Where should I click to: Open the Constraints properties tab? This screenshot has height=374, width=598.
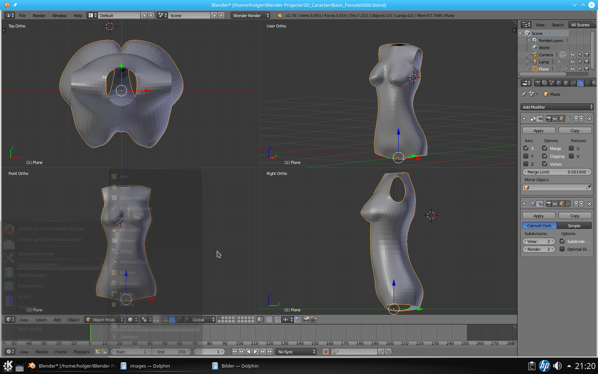click(x=573, y=83)
